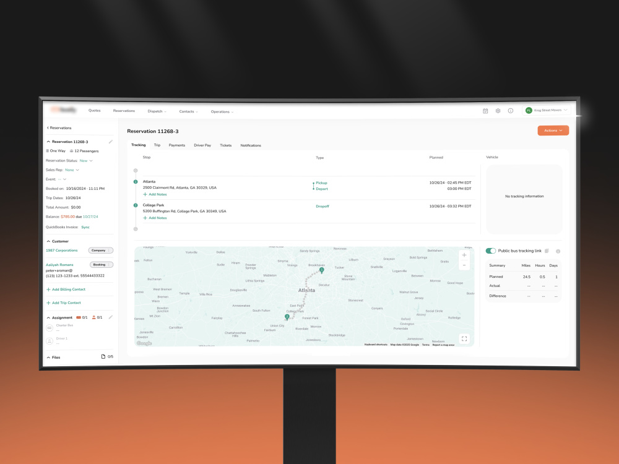
Task: Switch to the Notifications tab
Action: [251, 145]
